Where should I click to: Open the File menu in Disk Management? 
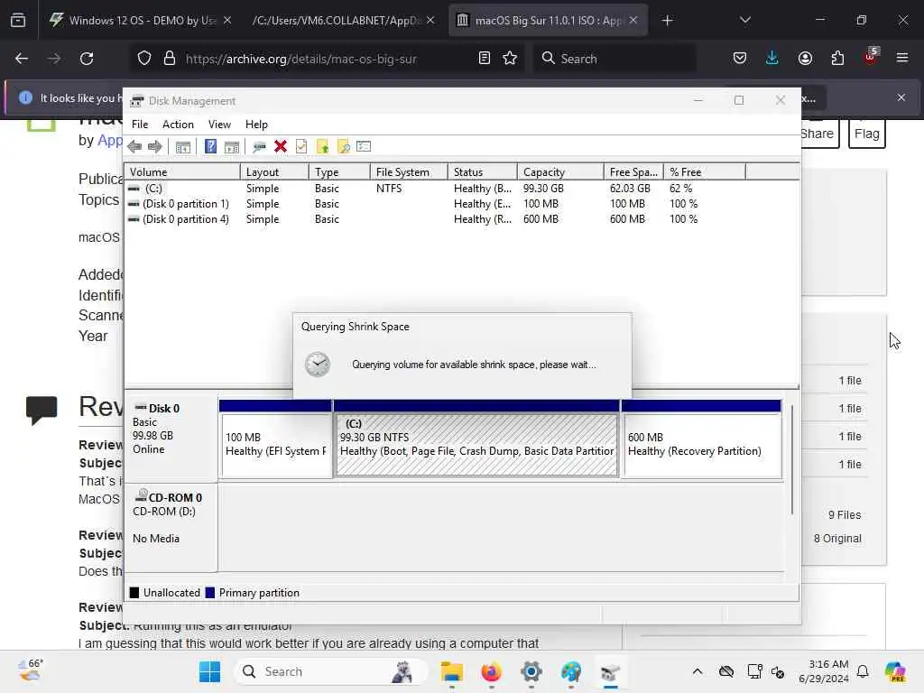pyautogui.click(x=140, y=125)
